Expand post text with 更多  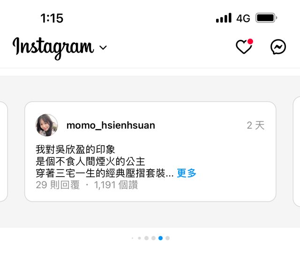pos(187,173)
